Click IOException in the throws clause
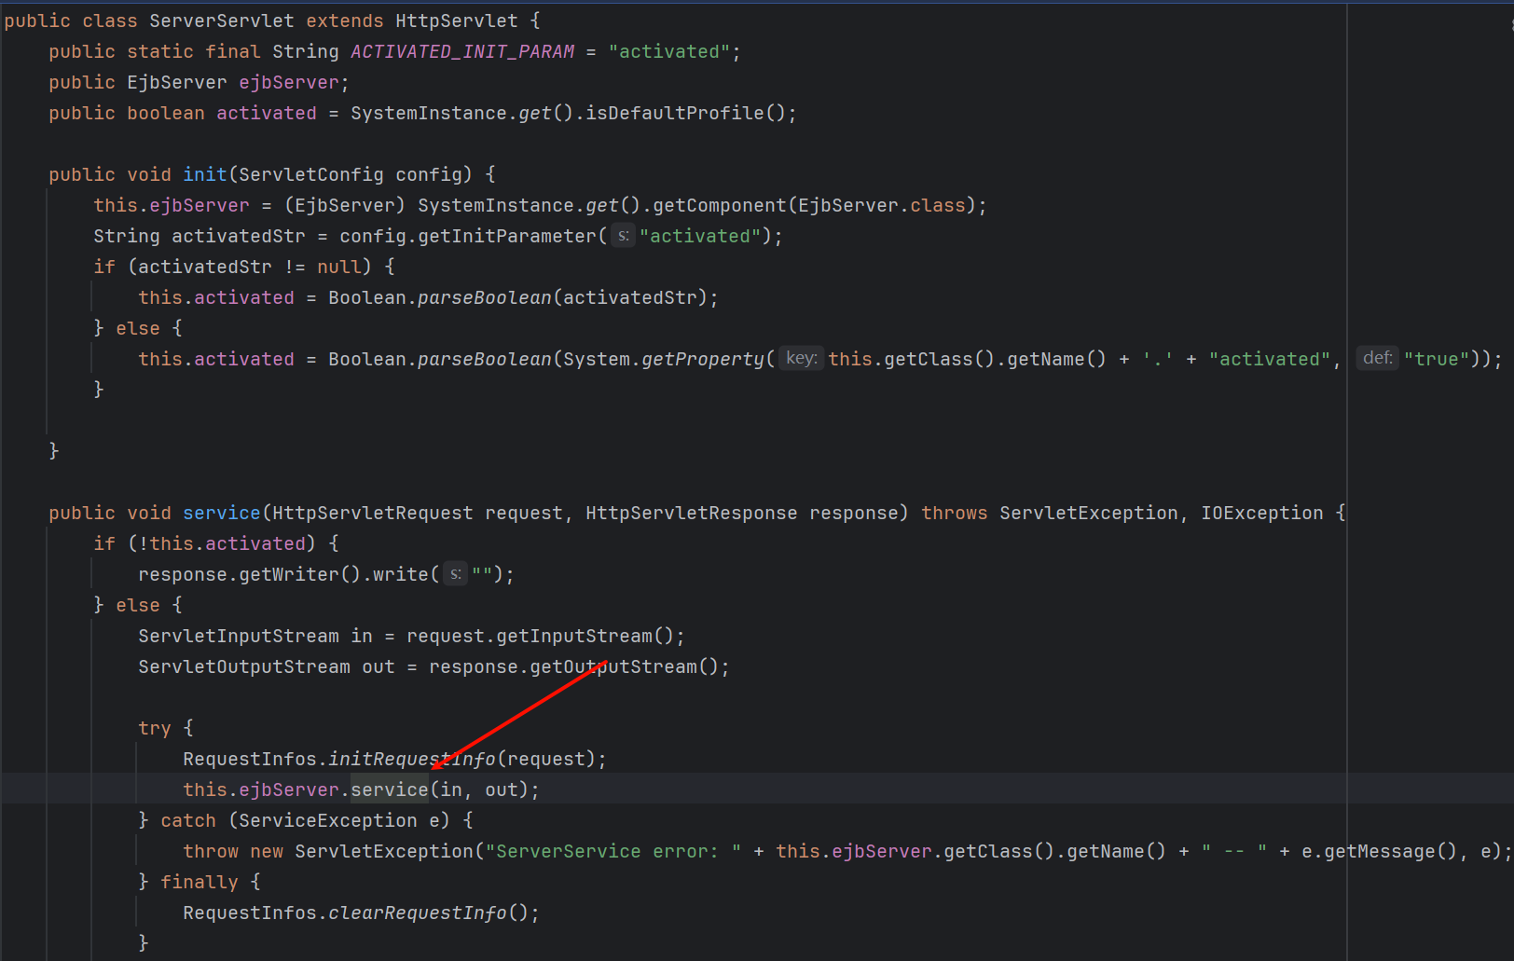 click(1261, 514)
